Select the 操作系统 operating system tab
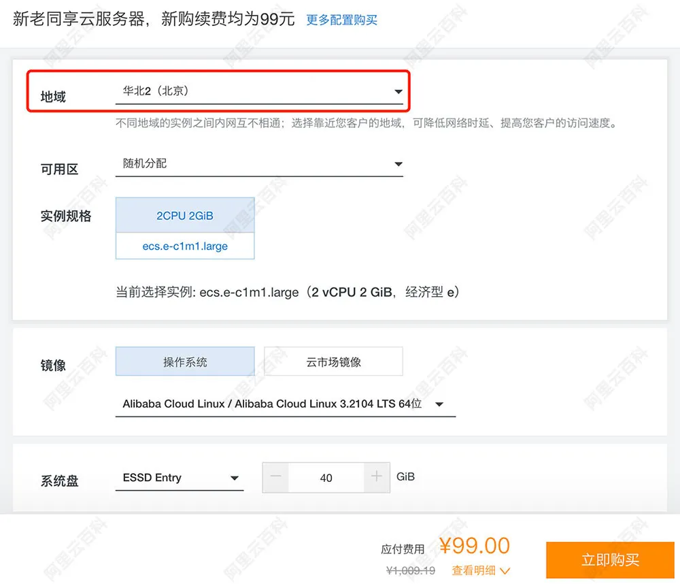This screenshot has height=584, width=680. [x=185, y=361]
